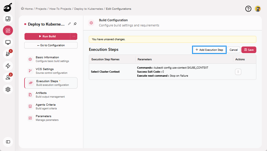The width and height of the screenshot is (267, 151).
Task: Click the Artifacts file icon
Action: (30, 94)
